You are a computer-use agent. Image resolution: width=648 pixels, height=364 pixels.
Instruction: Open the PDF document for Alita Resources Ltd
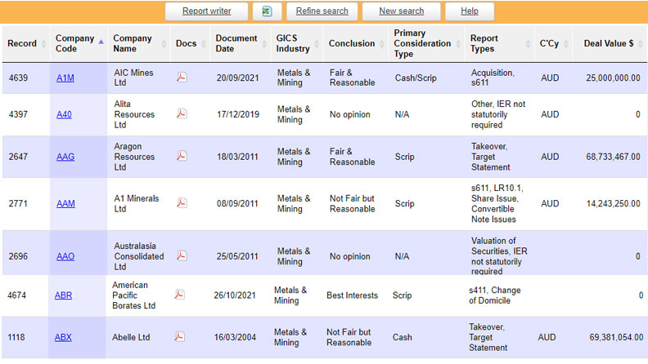pyautogui.click(x=182, y=114)
